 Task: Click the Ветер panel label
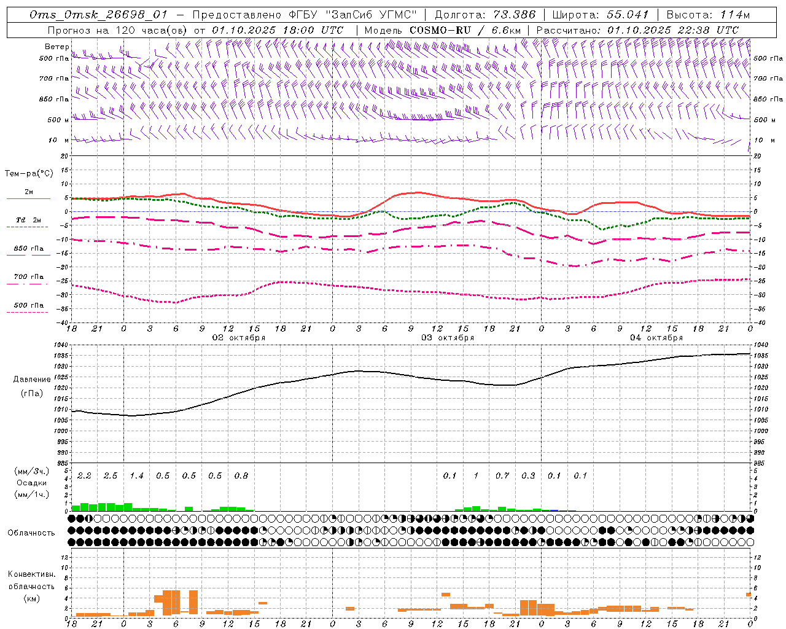tap(56, 47)
